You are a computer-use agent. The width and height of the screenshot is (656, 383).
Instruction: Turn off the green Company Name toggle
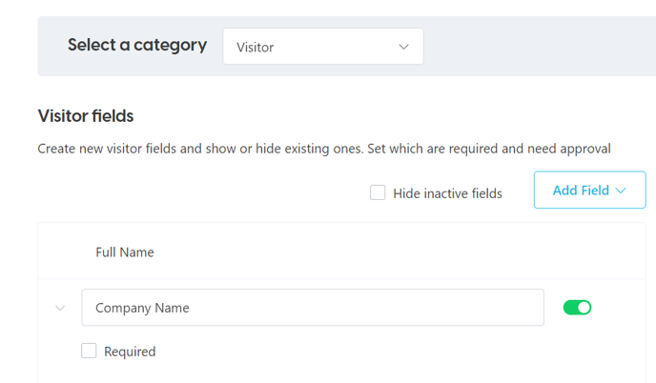click(577, 308)
